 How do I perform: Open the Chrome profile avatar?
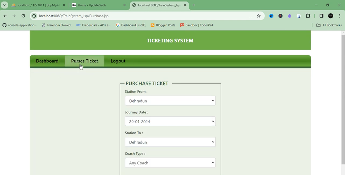point(331,16)
